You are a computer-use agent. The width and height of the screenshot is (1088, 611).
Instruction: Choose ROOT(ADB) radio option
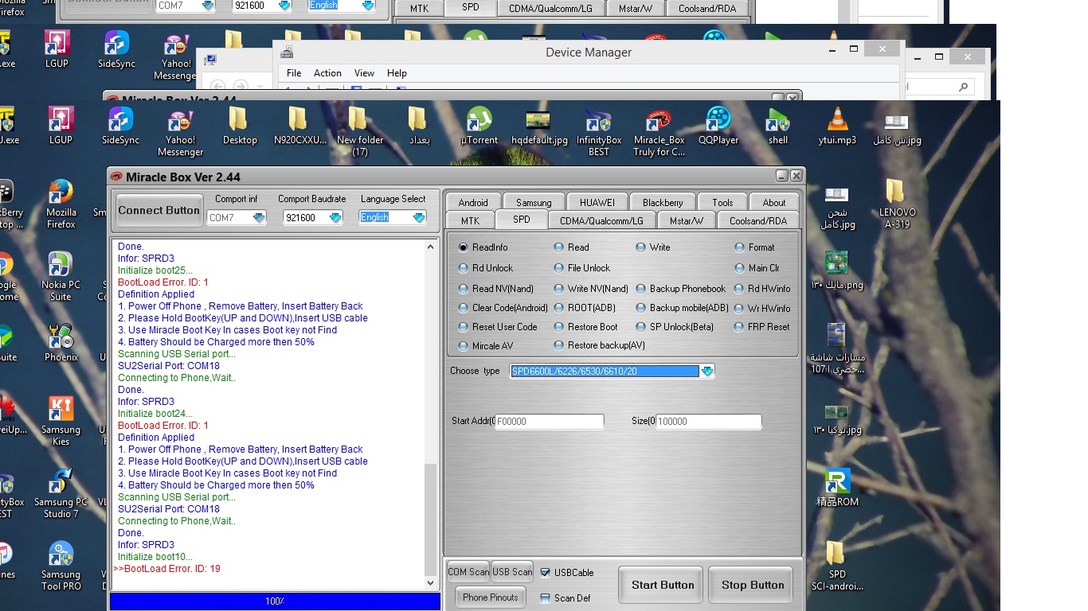tap(585, 308)
